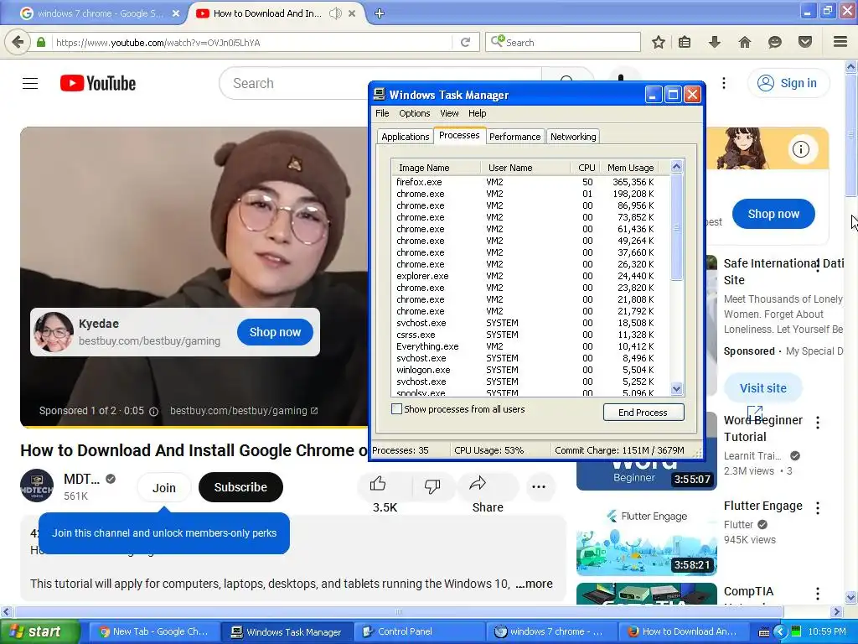Close the windows 7 chrome Google tab
858x644 pixels.
point(176,13)
